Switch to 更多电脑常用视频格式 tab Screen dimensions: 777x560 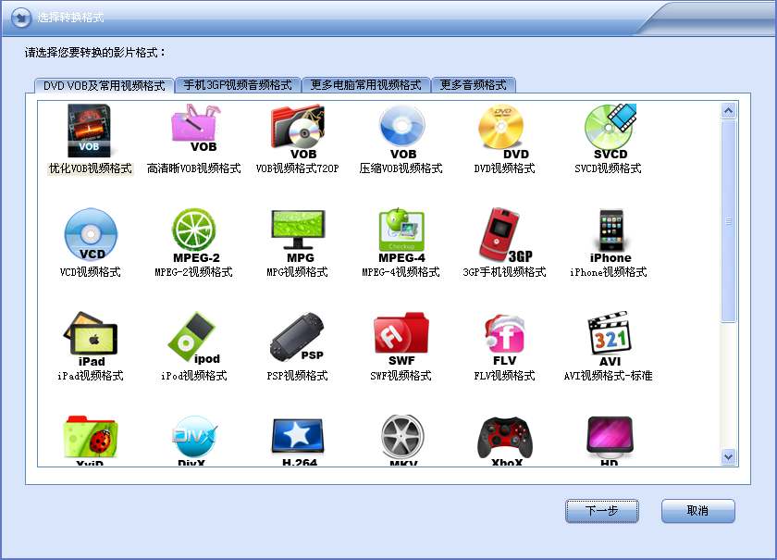(x=365, y=85)
